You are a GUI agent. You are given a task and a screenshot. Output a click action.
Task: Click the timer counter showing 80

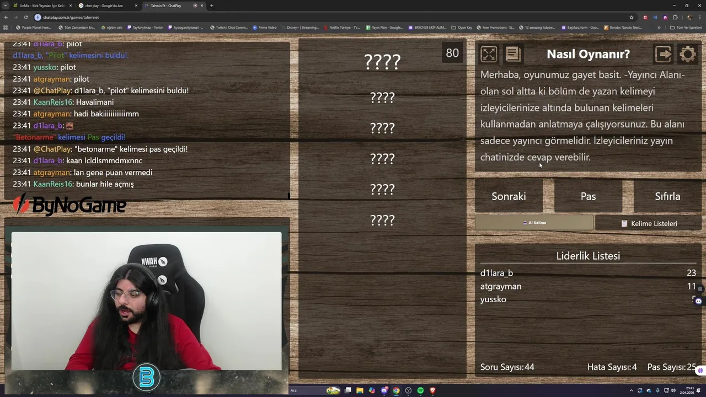pos(452,53)
